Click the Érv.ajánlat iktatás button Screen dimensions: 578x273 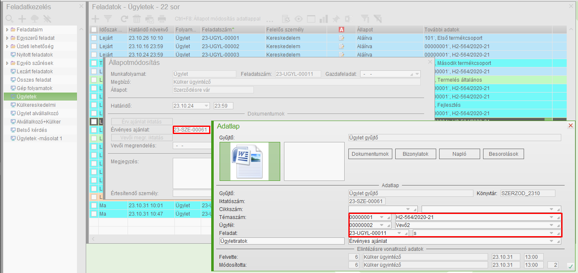pos(141,122)
